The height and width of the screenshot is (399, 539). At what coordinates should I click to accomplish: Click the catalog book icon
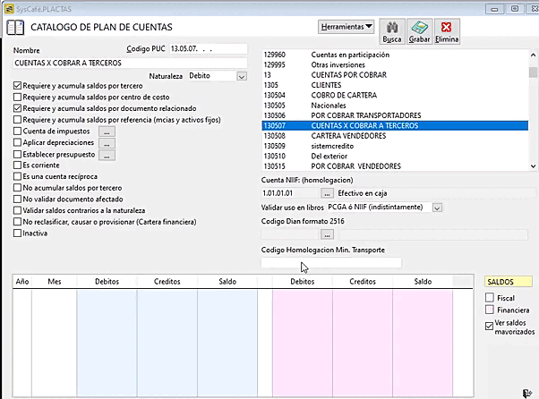click(15, 28)
